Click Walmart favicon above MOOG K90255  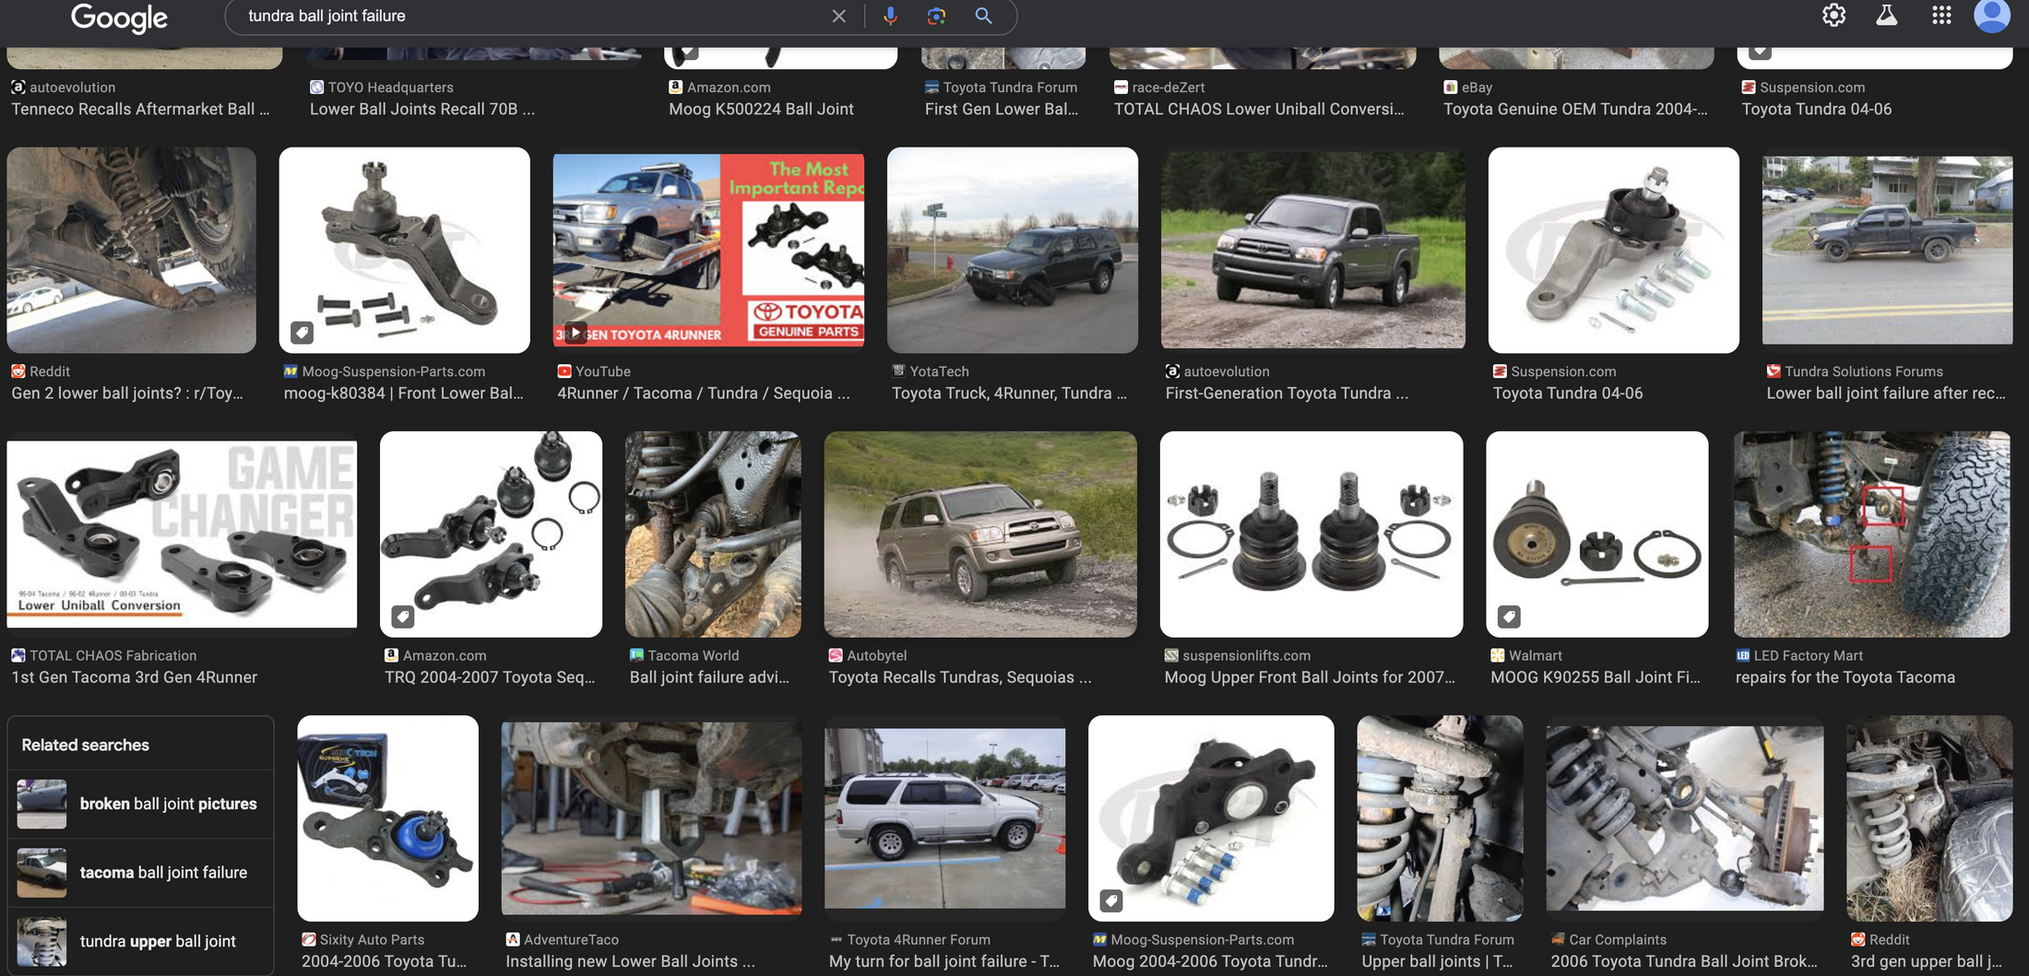pyautogui.click(x=1498, y=655)
